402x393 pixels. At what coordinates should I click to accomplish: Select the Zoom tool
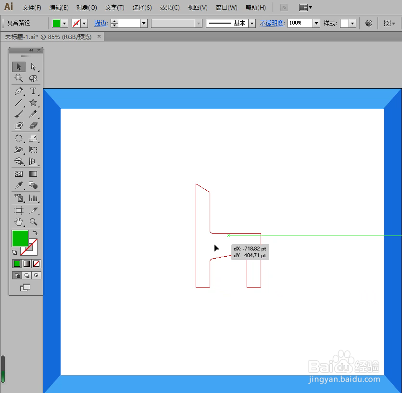pyautogui.click(x=33, y=222)
